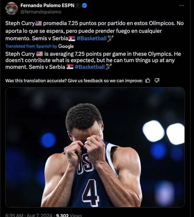The height and width of the screenshot is (217, 194).
Task: Click the US flag emoji in the Spanish tweet
Action: coord(39,23)
